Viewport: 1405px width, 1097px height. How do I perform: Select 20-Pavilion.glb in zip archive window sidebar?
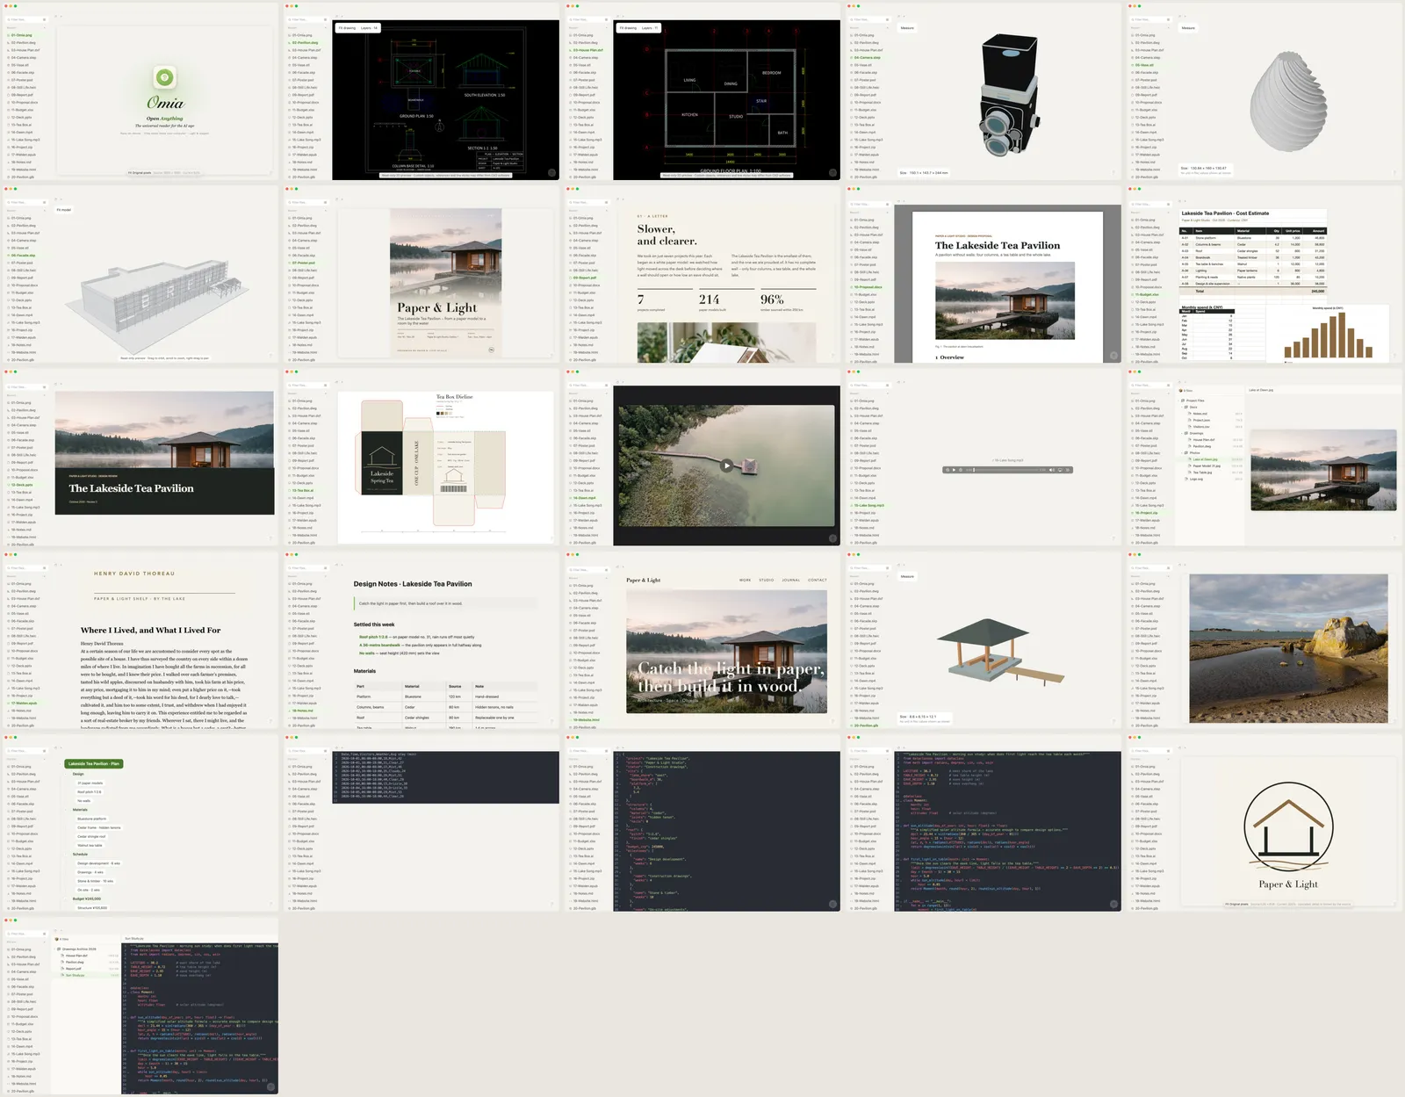(x=1150, y=543)
